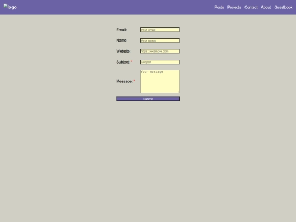Open the Contact nav link
This screenshot has width=296, height=222.
[x=251, y=7]
